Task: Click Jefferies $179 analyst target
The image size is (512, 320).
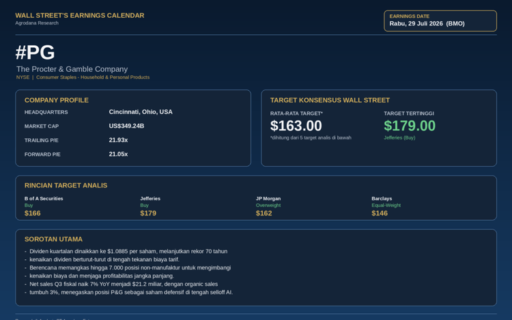Action: (148, 213)
